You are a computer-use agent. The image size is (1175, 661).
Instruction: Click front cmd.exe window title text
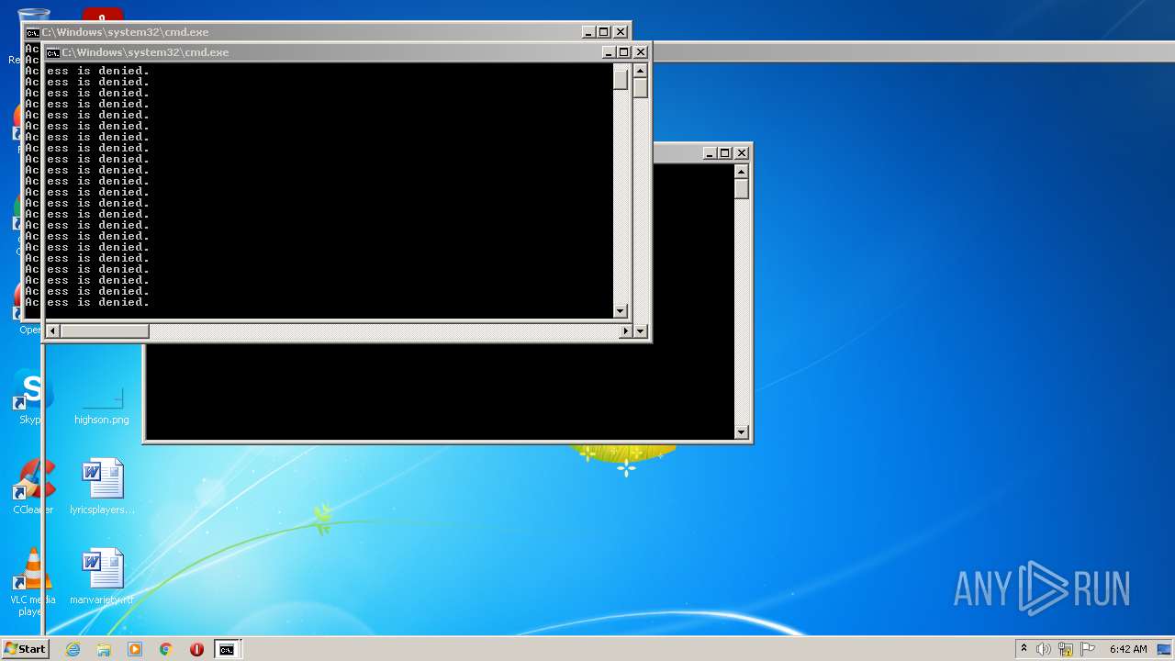coord(146,52)
